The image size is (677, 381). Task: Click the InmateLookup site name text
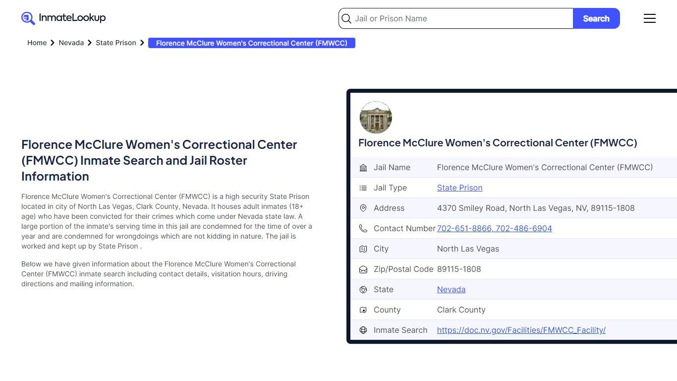[72, 18]
